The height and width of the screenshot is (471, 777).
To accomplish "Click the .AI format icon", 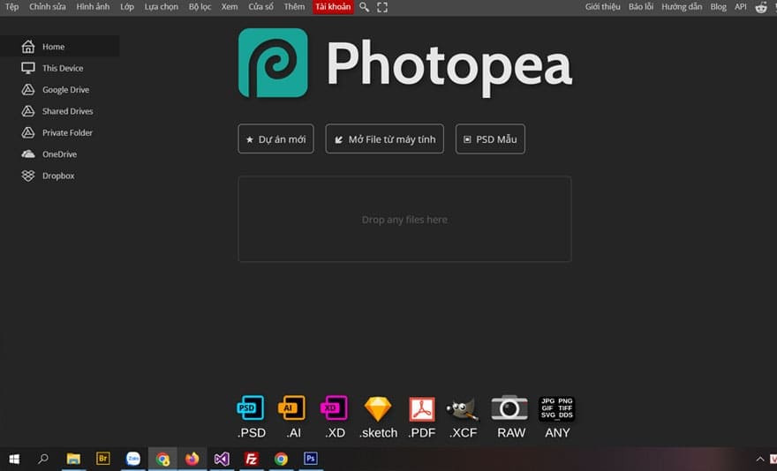I will point(292,408).
